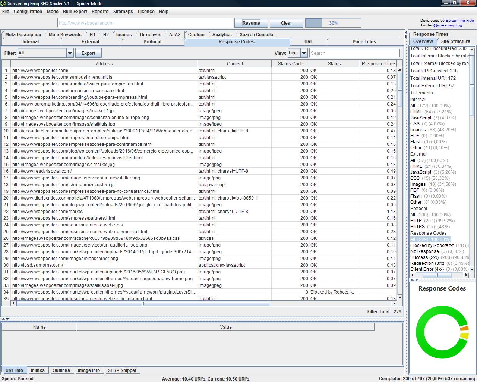Click the main table scroll-up arrow
Image resolution: width=477 pixels, height=382 pixels.
click(400, 70)
